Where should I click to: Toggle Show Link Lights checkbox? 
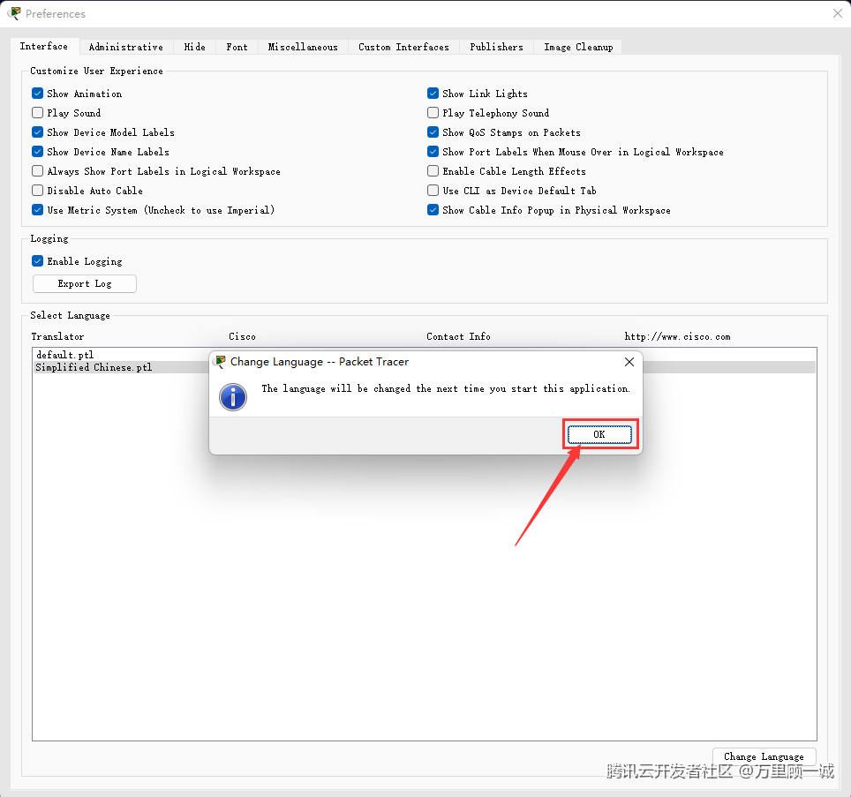click(x=433, y=94)
